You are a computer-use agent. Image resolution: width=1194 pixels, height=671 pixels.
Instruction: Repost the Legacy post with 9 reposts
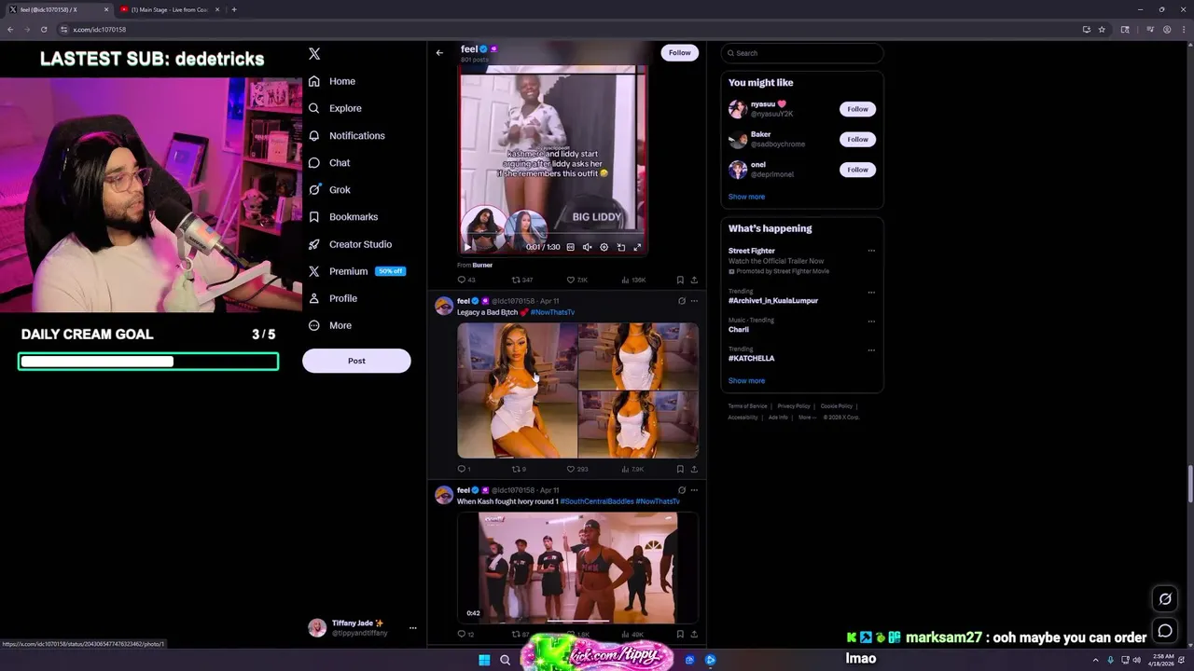coord(519,469)
